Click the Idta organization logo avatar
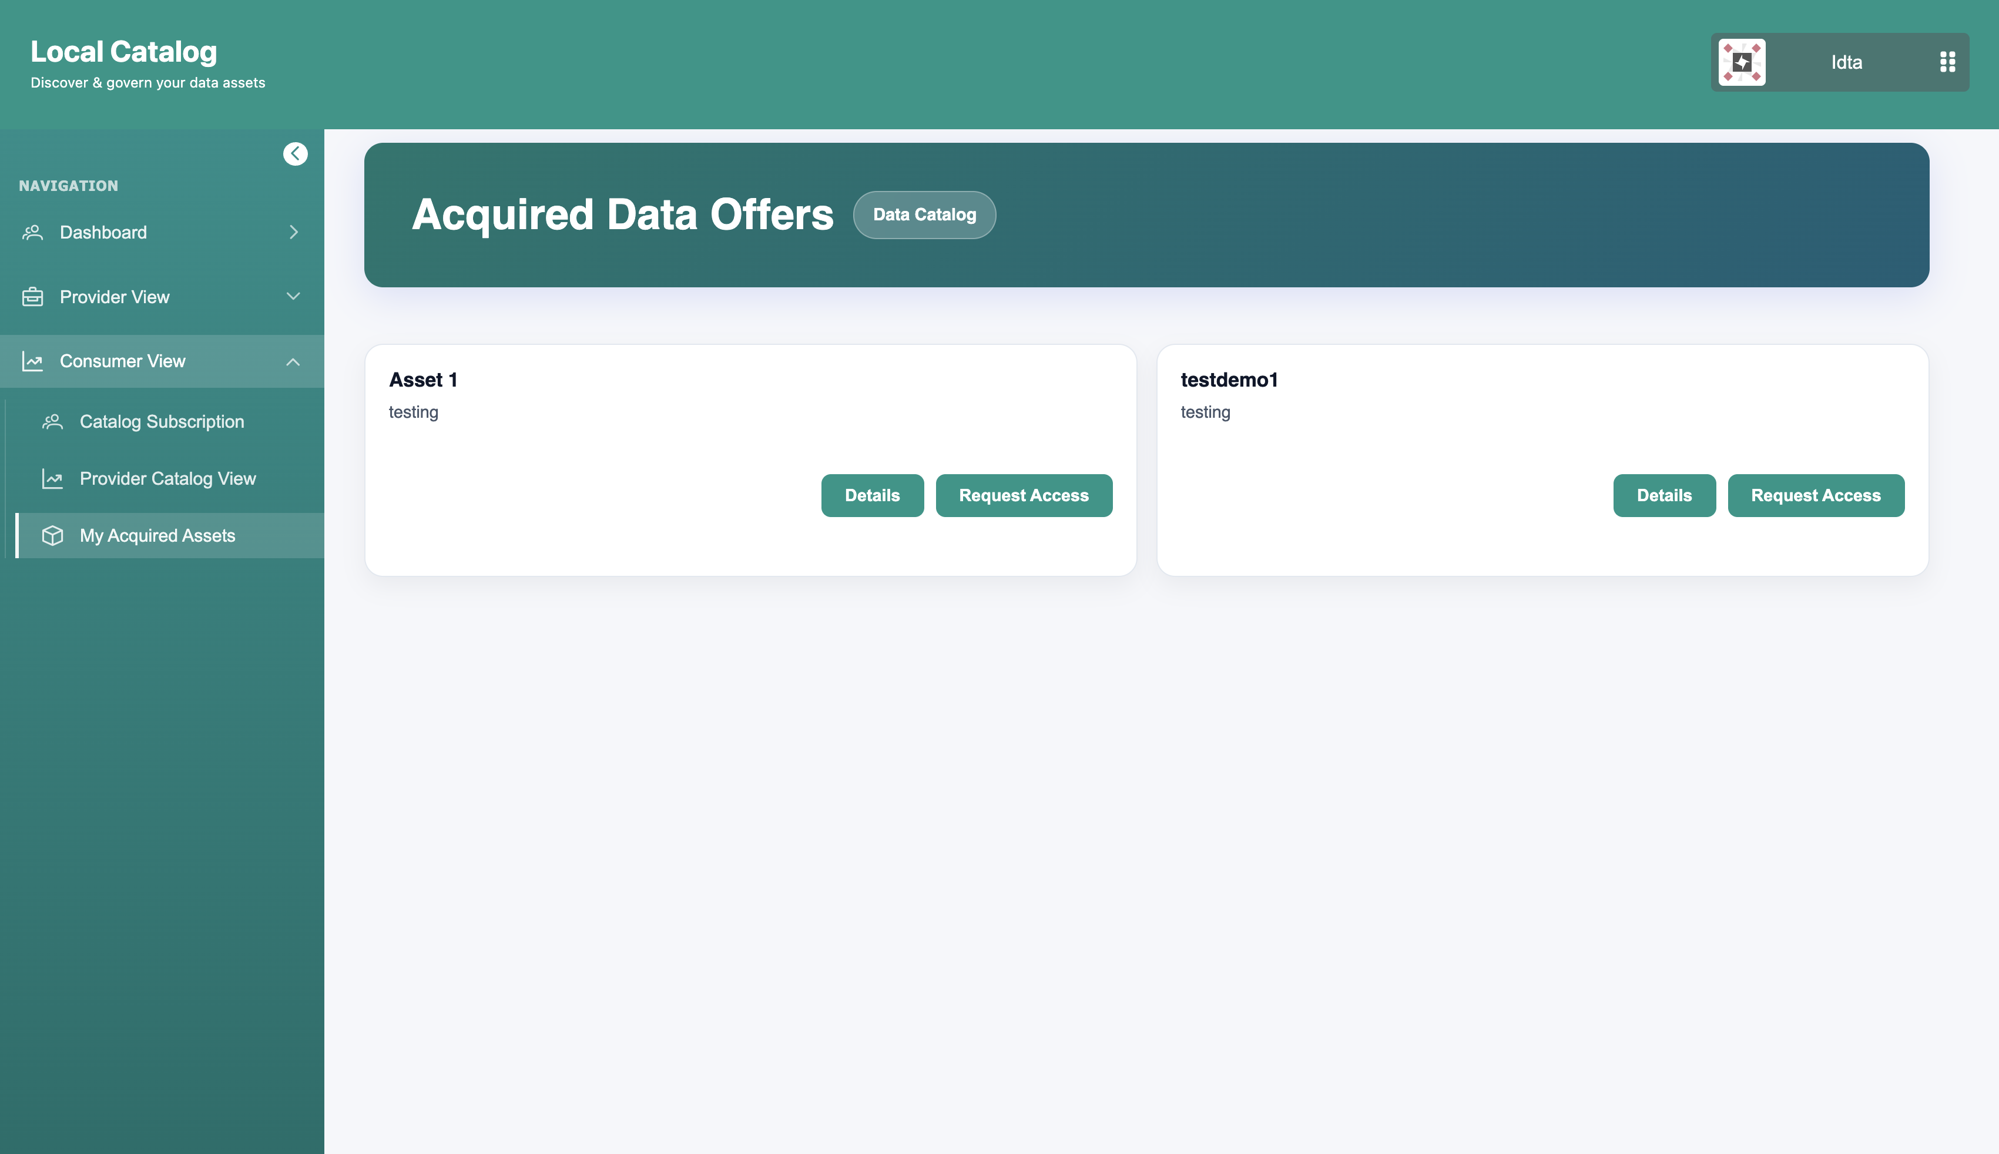 [1742, 62]
